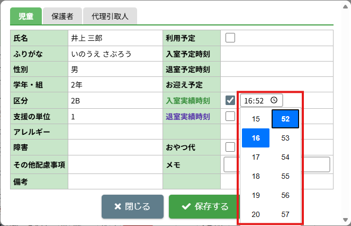Click the scrollbar down arrow
The width and height of the screenshot is (351, 226).
pyautogui.click(x=345, y=220)
